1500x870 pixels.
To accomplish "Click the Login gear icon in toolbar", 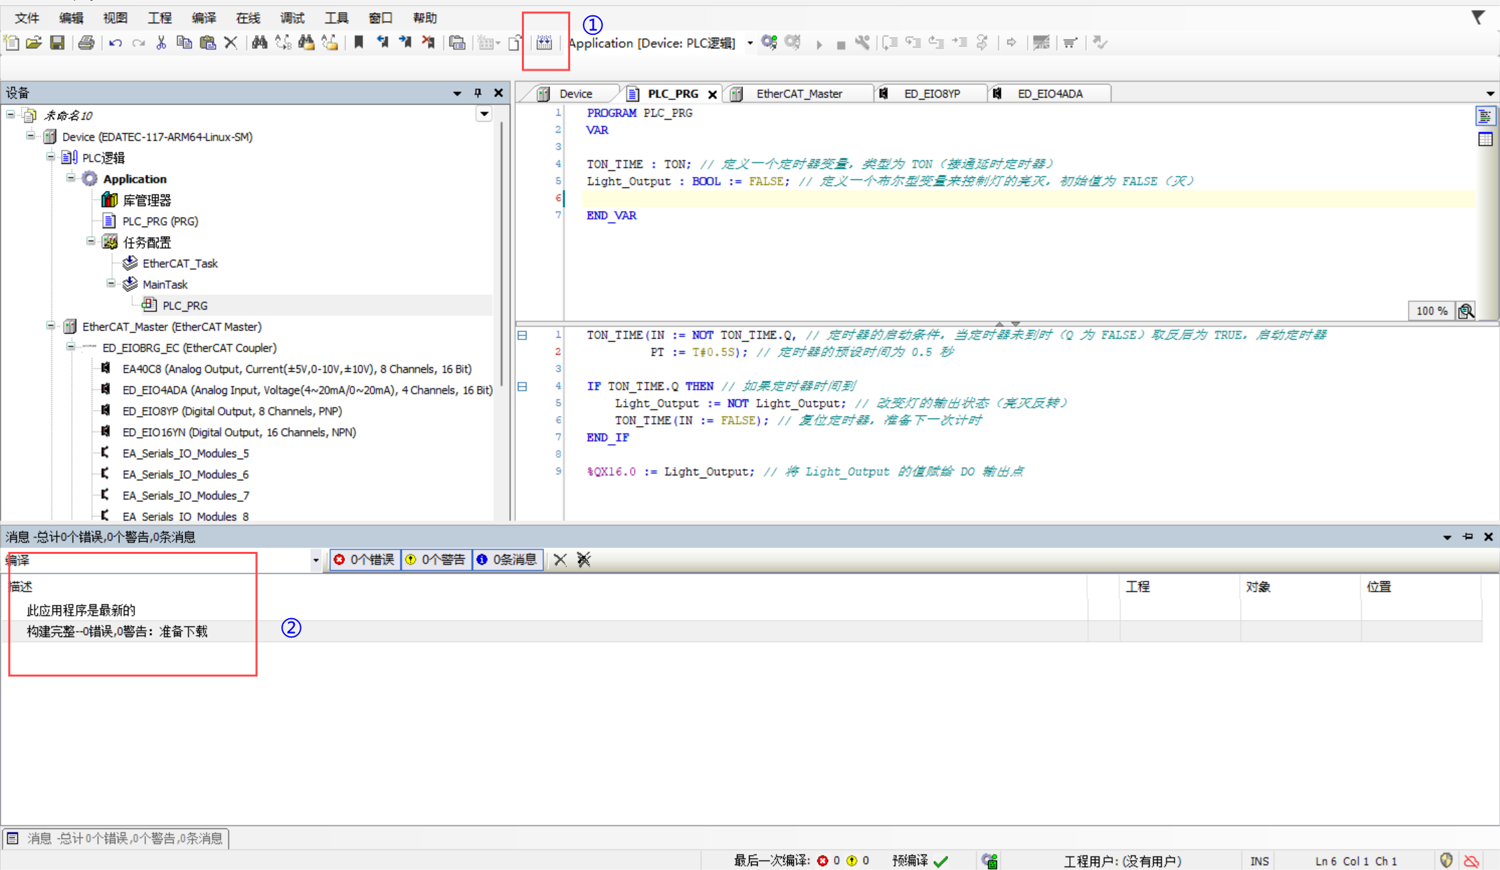I will [x=769, y=43].
